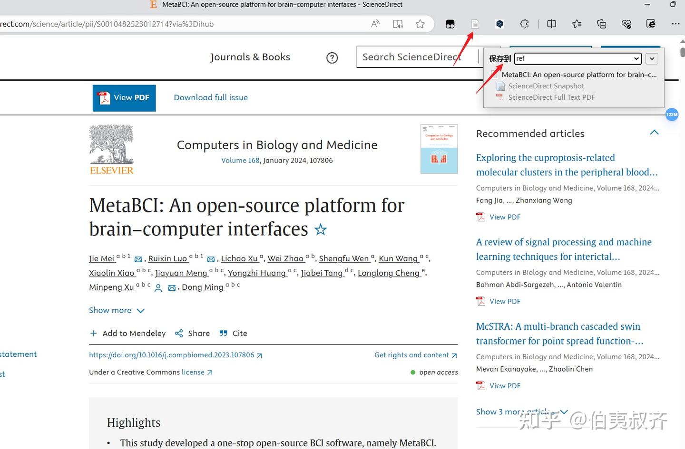685x449 pixels.
Task: Open the Creative Commons license link
Action: click(x=197, y=372)
